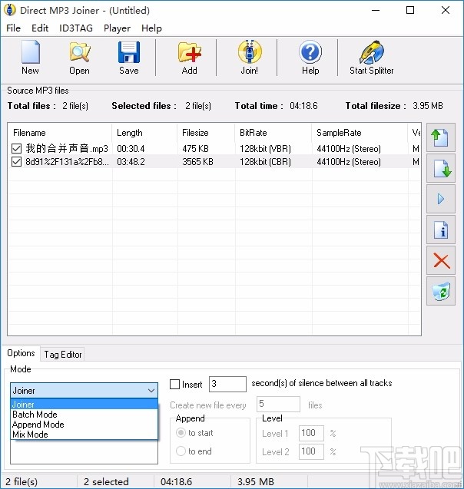Open the ID3TAG menu
The height and width of the screenshot is (489, 464).
coord(76,28)
